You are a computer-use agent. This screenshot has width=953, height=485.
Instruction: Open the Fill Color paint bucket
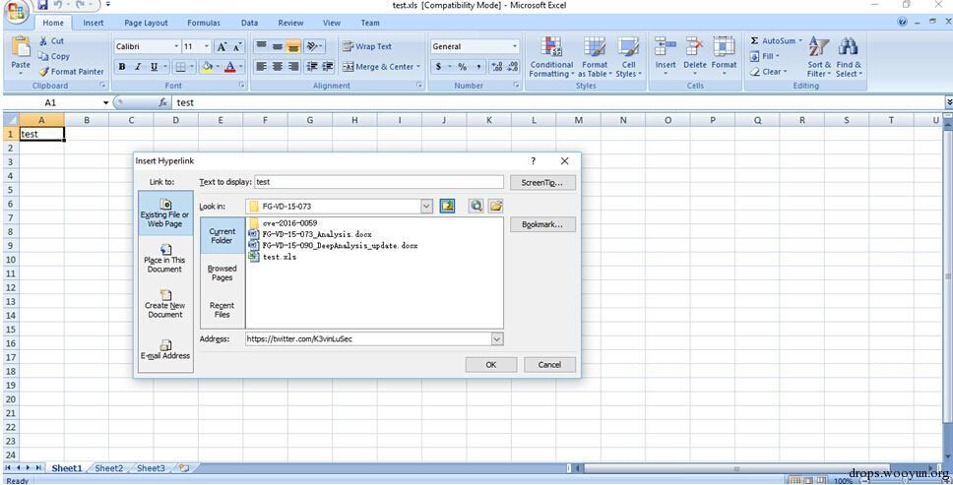(207, 67)
